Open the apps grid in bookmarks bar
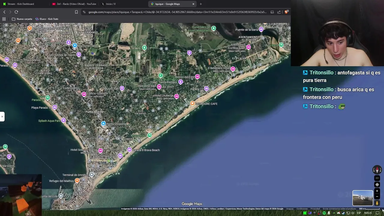The height and width of the screenshot is (216, 384). [x=4, y=19]
